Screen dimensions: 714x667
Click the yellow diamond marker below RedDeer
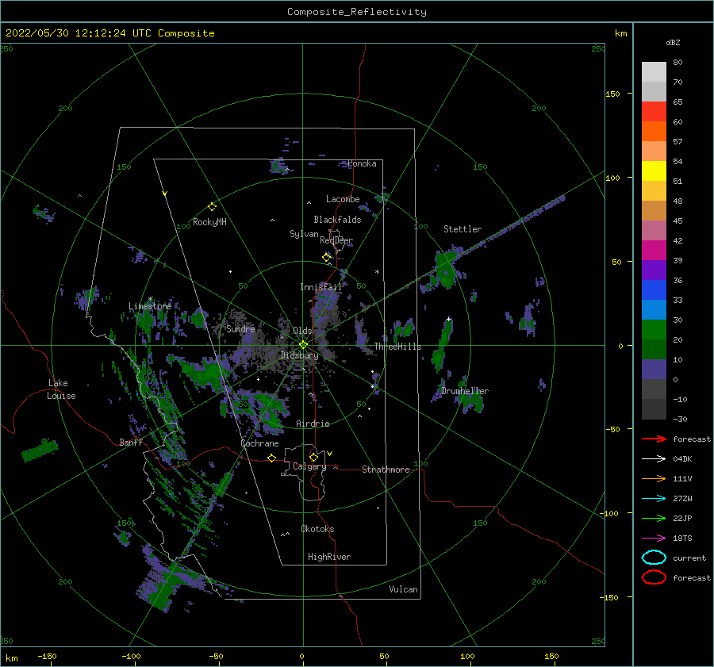(x=327, y=257)
